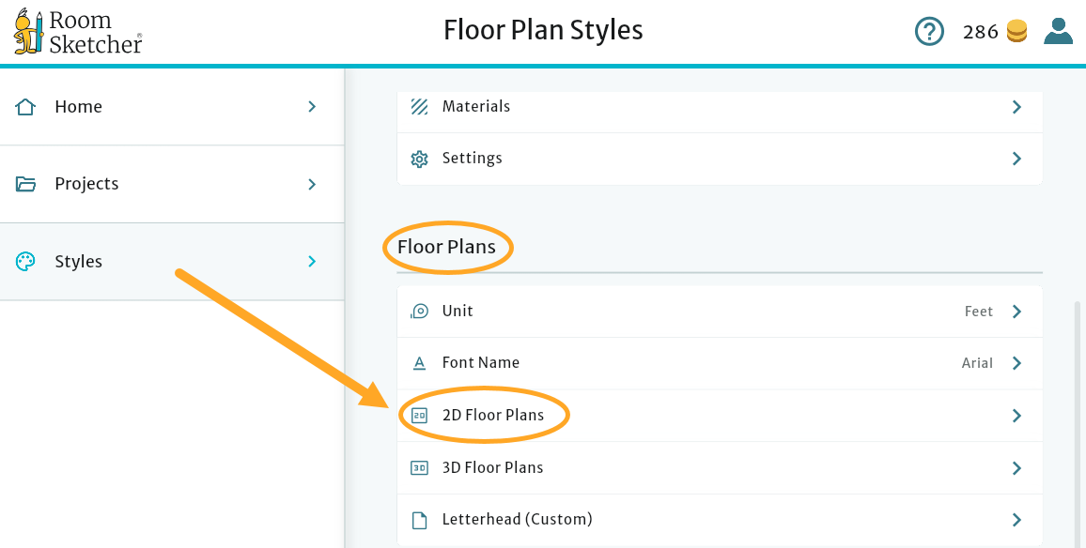Open the 2D Floor Plans settings

[x=719, y=415]
